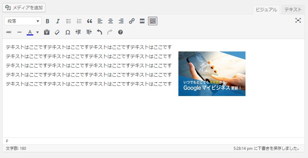Click the paste as text icon
This screenshot has width=308, height=158.
46,32
